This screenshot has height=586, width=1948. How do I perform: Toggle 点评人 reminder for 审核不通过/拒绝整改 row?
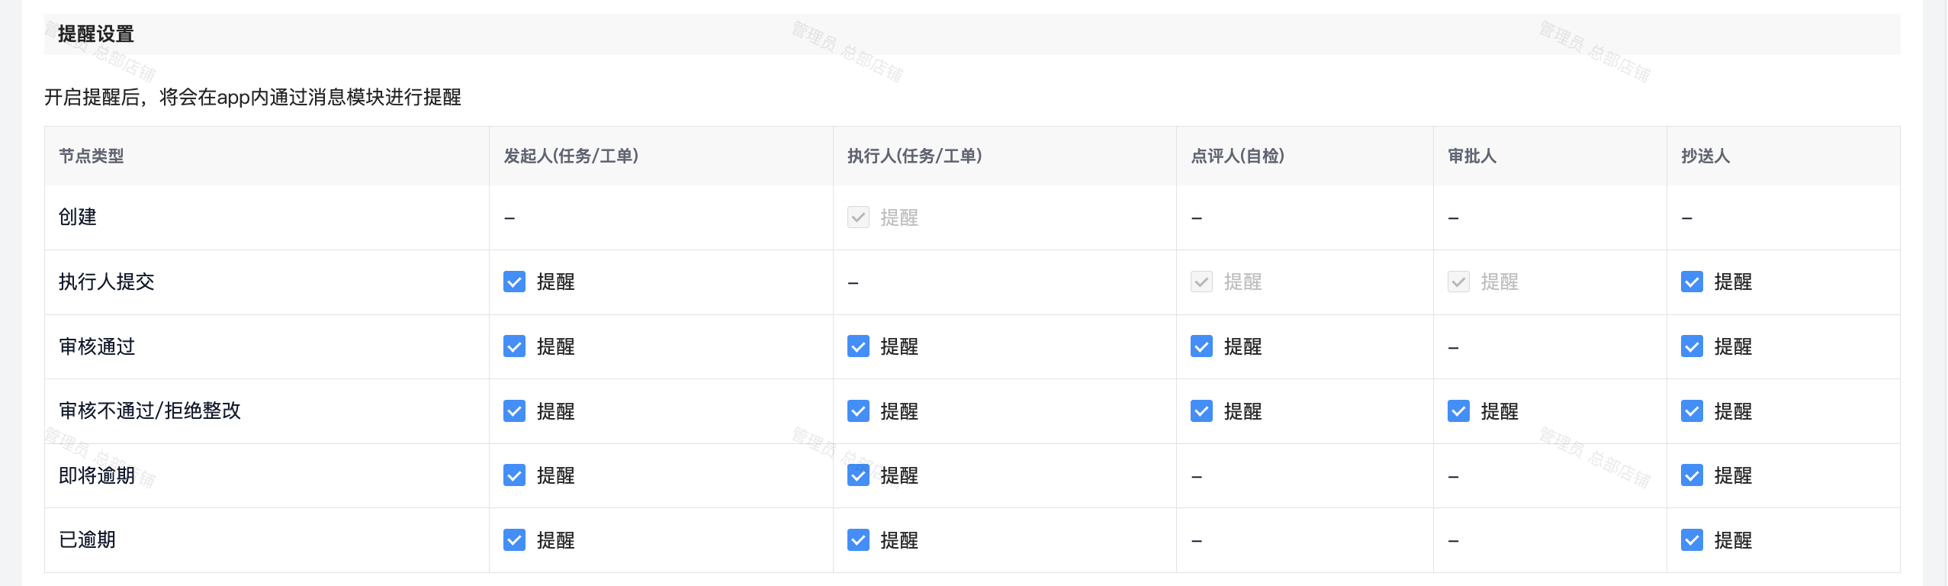pos(1201,412)
